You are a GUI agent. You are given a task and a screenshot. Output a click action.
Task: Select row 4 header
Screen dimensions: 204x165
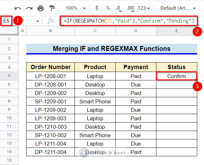click(9, 67)
